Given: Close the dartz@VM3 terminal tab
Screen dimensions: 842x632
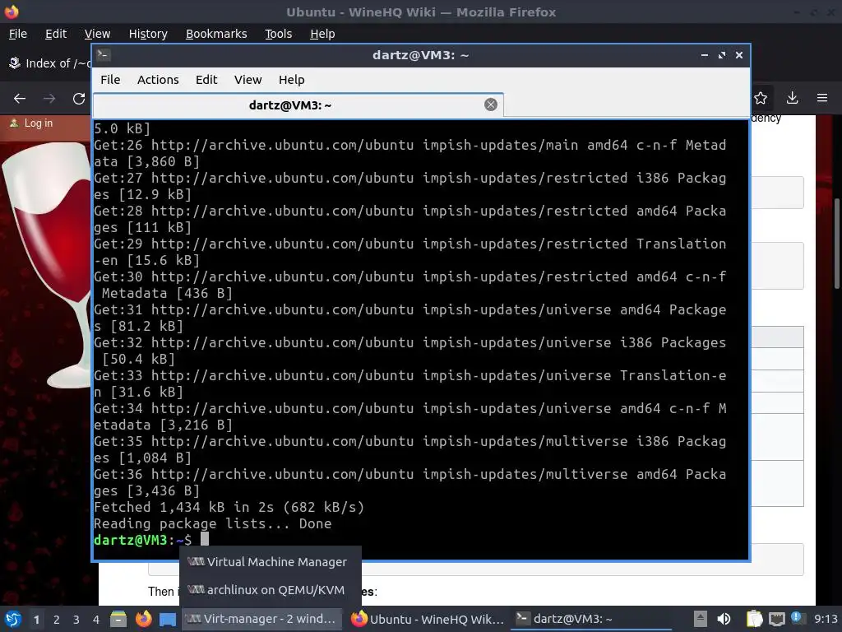Looking at the screenshot, I should (x=490, y=105).
